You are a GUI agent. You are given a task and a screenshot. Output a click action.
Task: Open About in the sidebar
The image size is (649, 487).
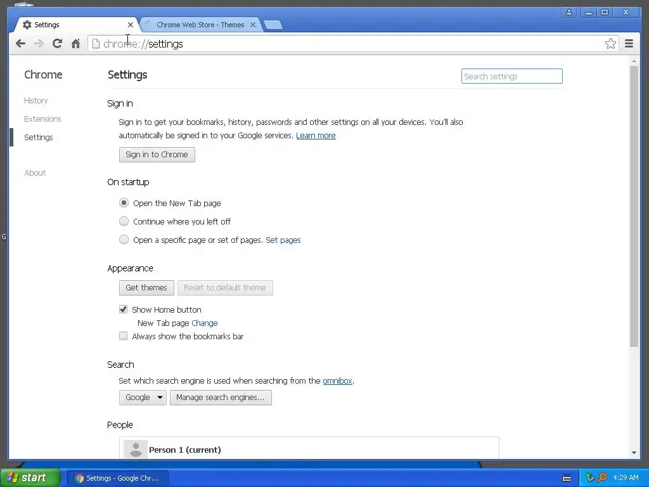[35, 172]
